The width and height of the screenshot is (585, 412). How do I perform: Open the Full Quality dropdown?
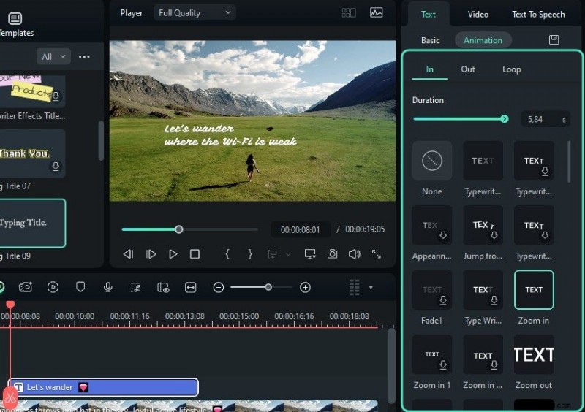coord(195,13)
